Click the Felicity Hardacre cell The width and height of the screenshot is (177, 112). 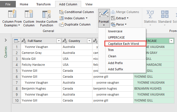click(x=41, y=65)
